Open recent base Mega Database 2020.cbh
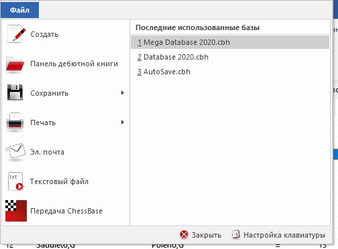This screenshot has width=338, height=249. (230, 42)
